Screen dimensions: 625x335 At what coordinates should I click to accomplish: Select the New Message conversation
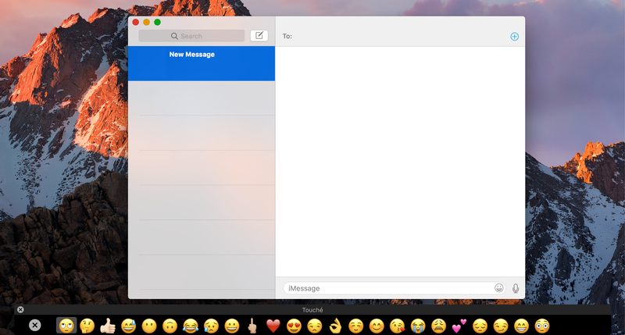202,63
